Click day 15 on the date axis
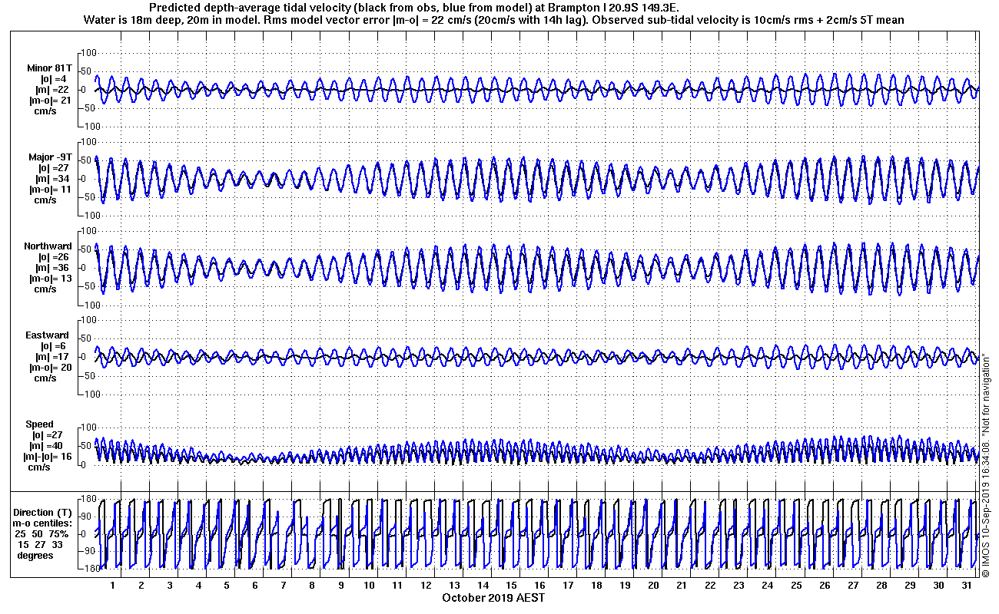 (x=511, y=586)
